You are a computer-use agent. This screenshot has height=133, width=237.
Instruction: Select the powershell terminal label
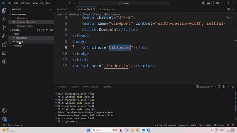[203, 87]
